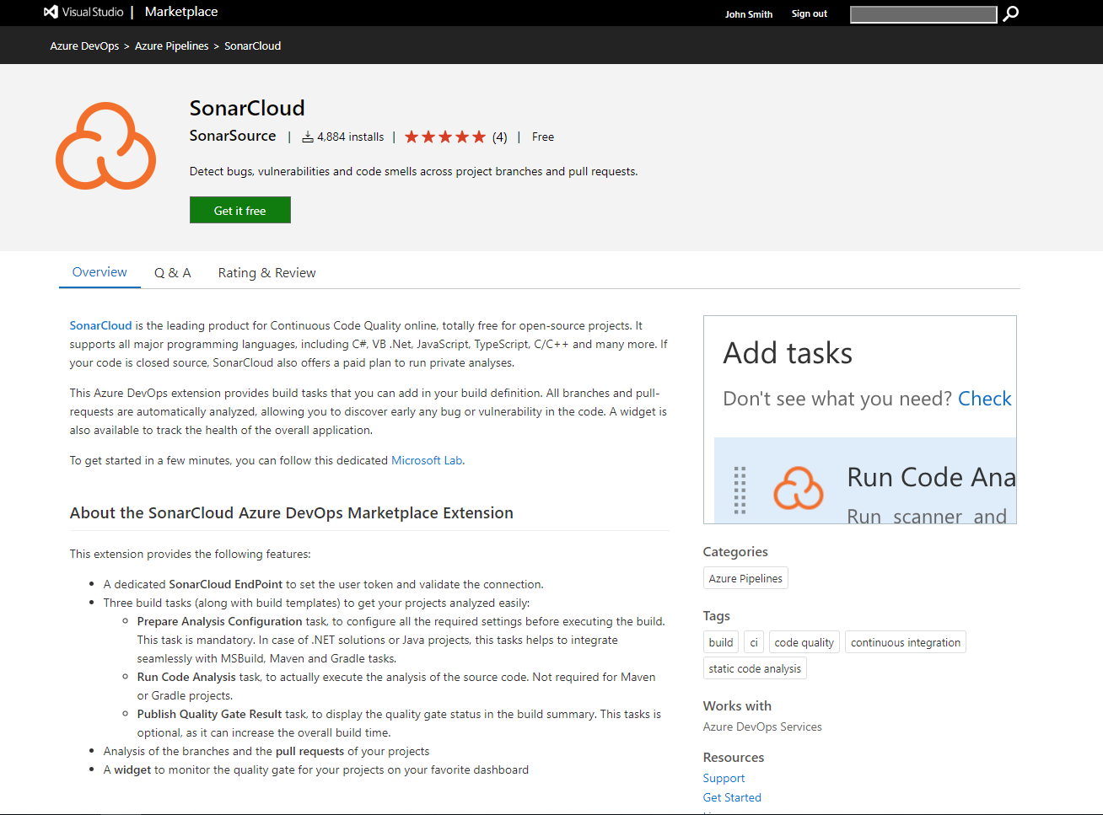Click the Get it free button
The width and height of the screenshot is (1103, 815).
tap(240, 210)
